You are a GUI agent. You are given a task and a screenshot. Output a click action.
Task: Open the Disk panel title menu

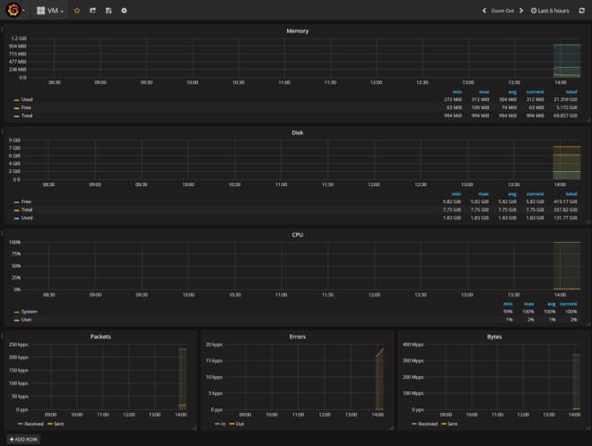pyautogui.click(x=297, y=133)
